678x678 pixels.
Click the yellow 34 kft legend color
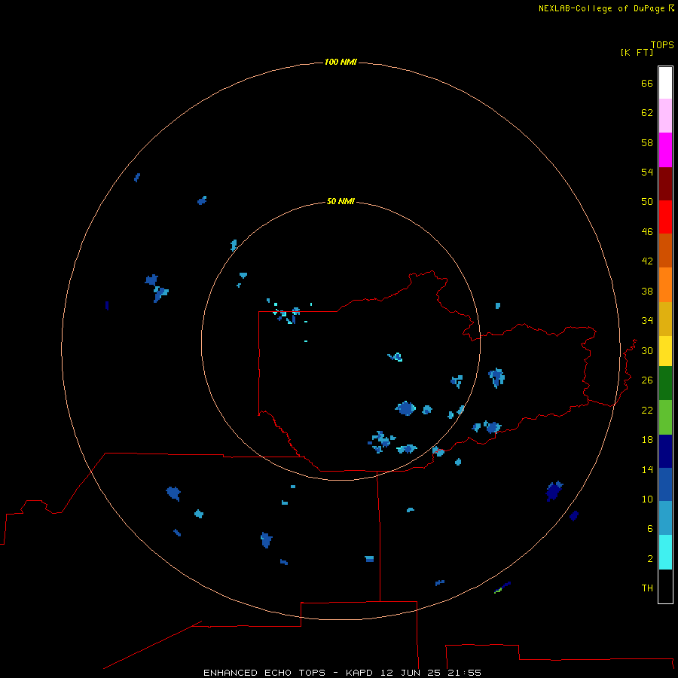click(665, 351)
